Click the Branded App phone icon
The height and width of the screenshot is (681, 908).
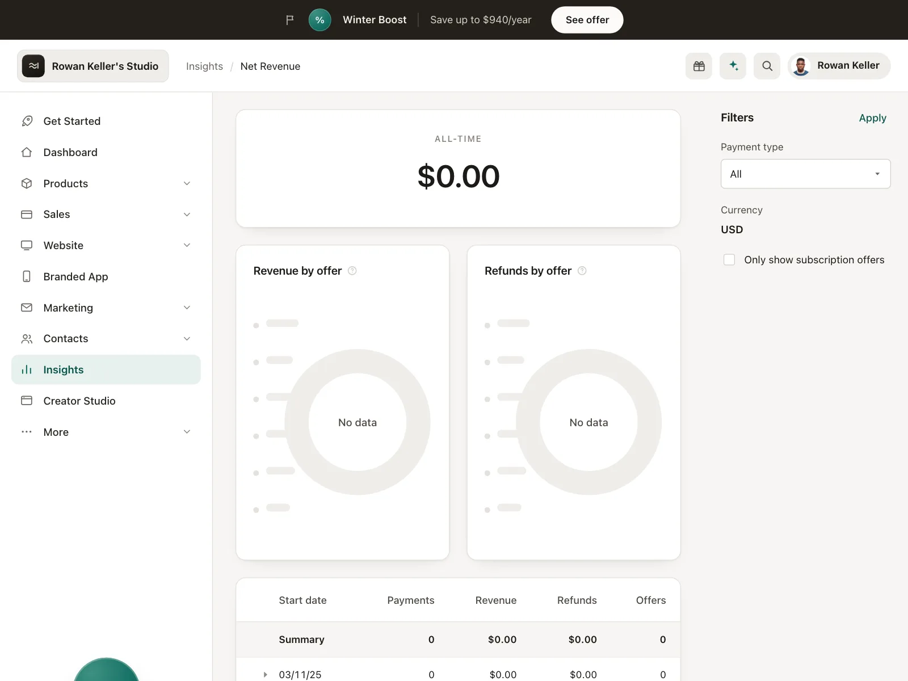(x=27, y=276)
